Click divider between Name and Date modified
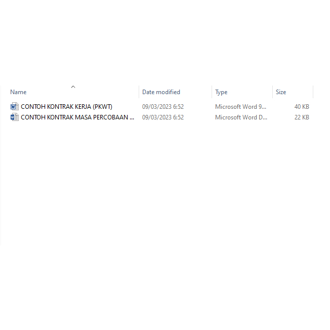 139,92
